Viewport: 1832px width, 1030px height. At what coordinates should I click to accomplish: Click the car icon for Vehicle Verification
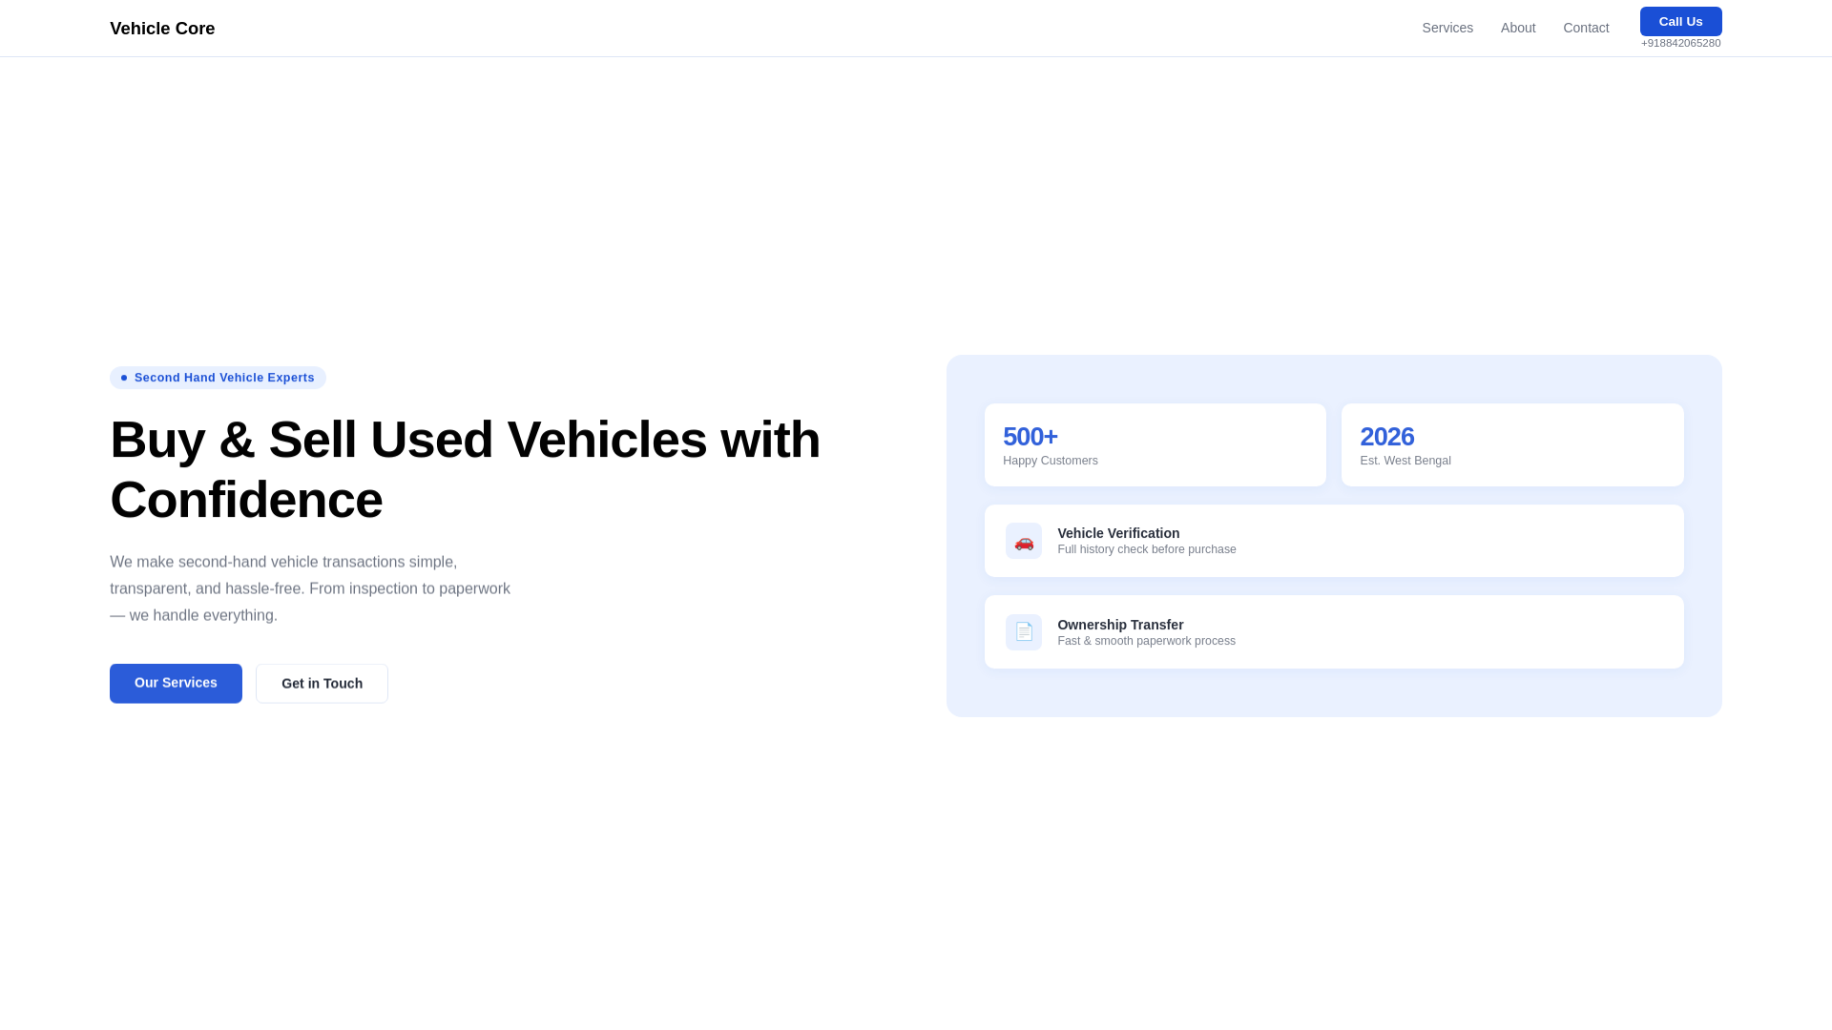coord(1024,541)
